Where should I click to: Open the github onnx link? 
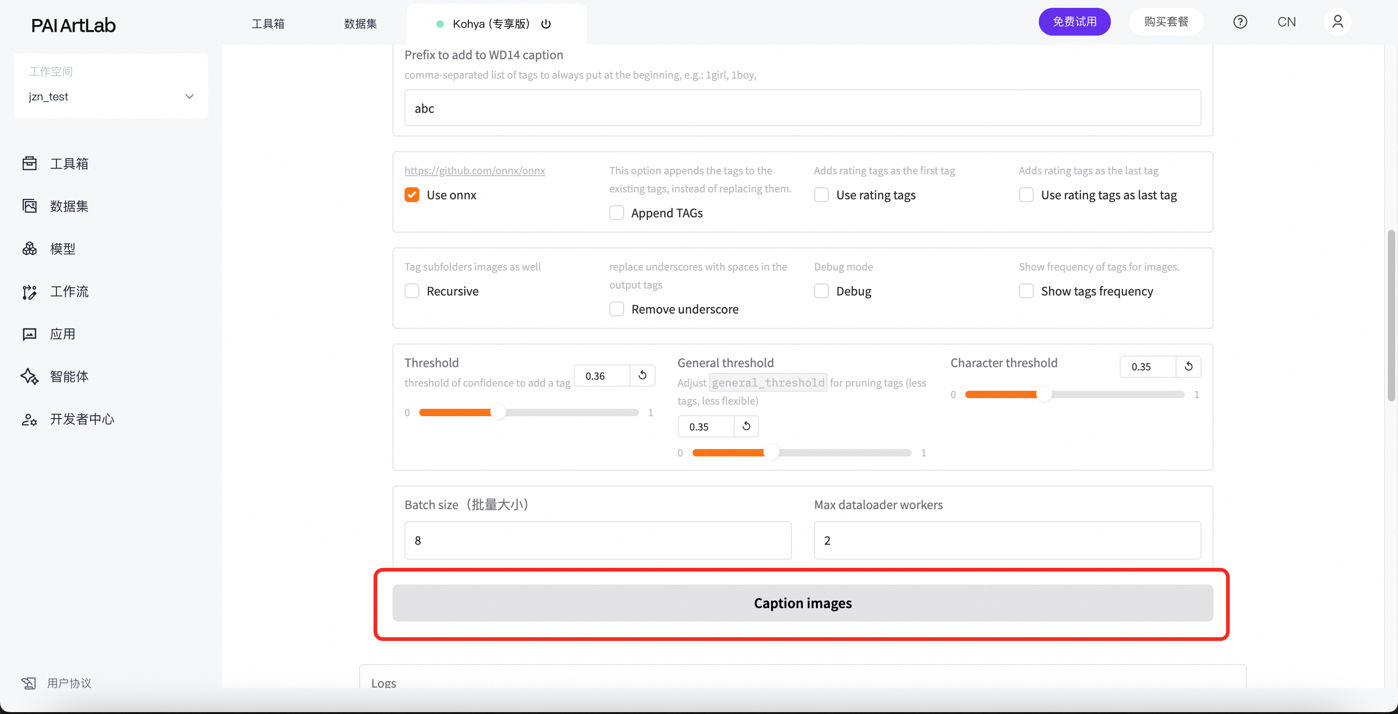coord(474,171)
